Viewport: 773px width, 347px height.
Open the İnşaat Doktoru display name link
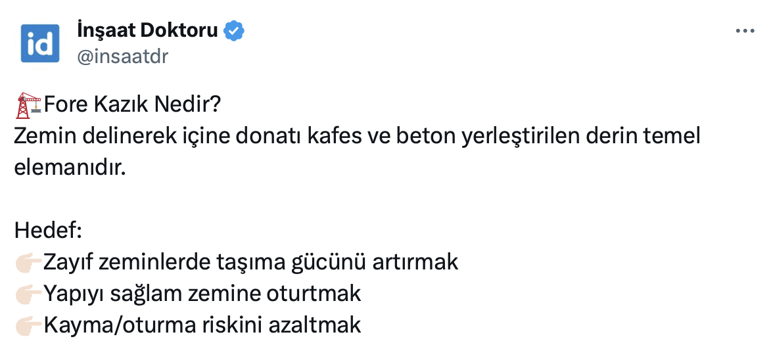coord(147,30)
